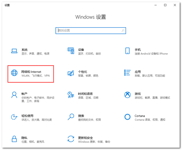
Task: Open the 搜索 magnifier icon
Action: click(x=71, y=117)
